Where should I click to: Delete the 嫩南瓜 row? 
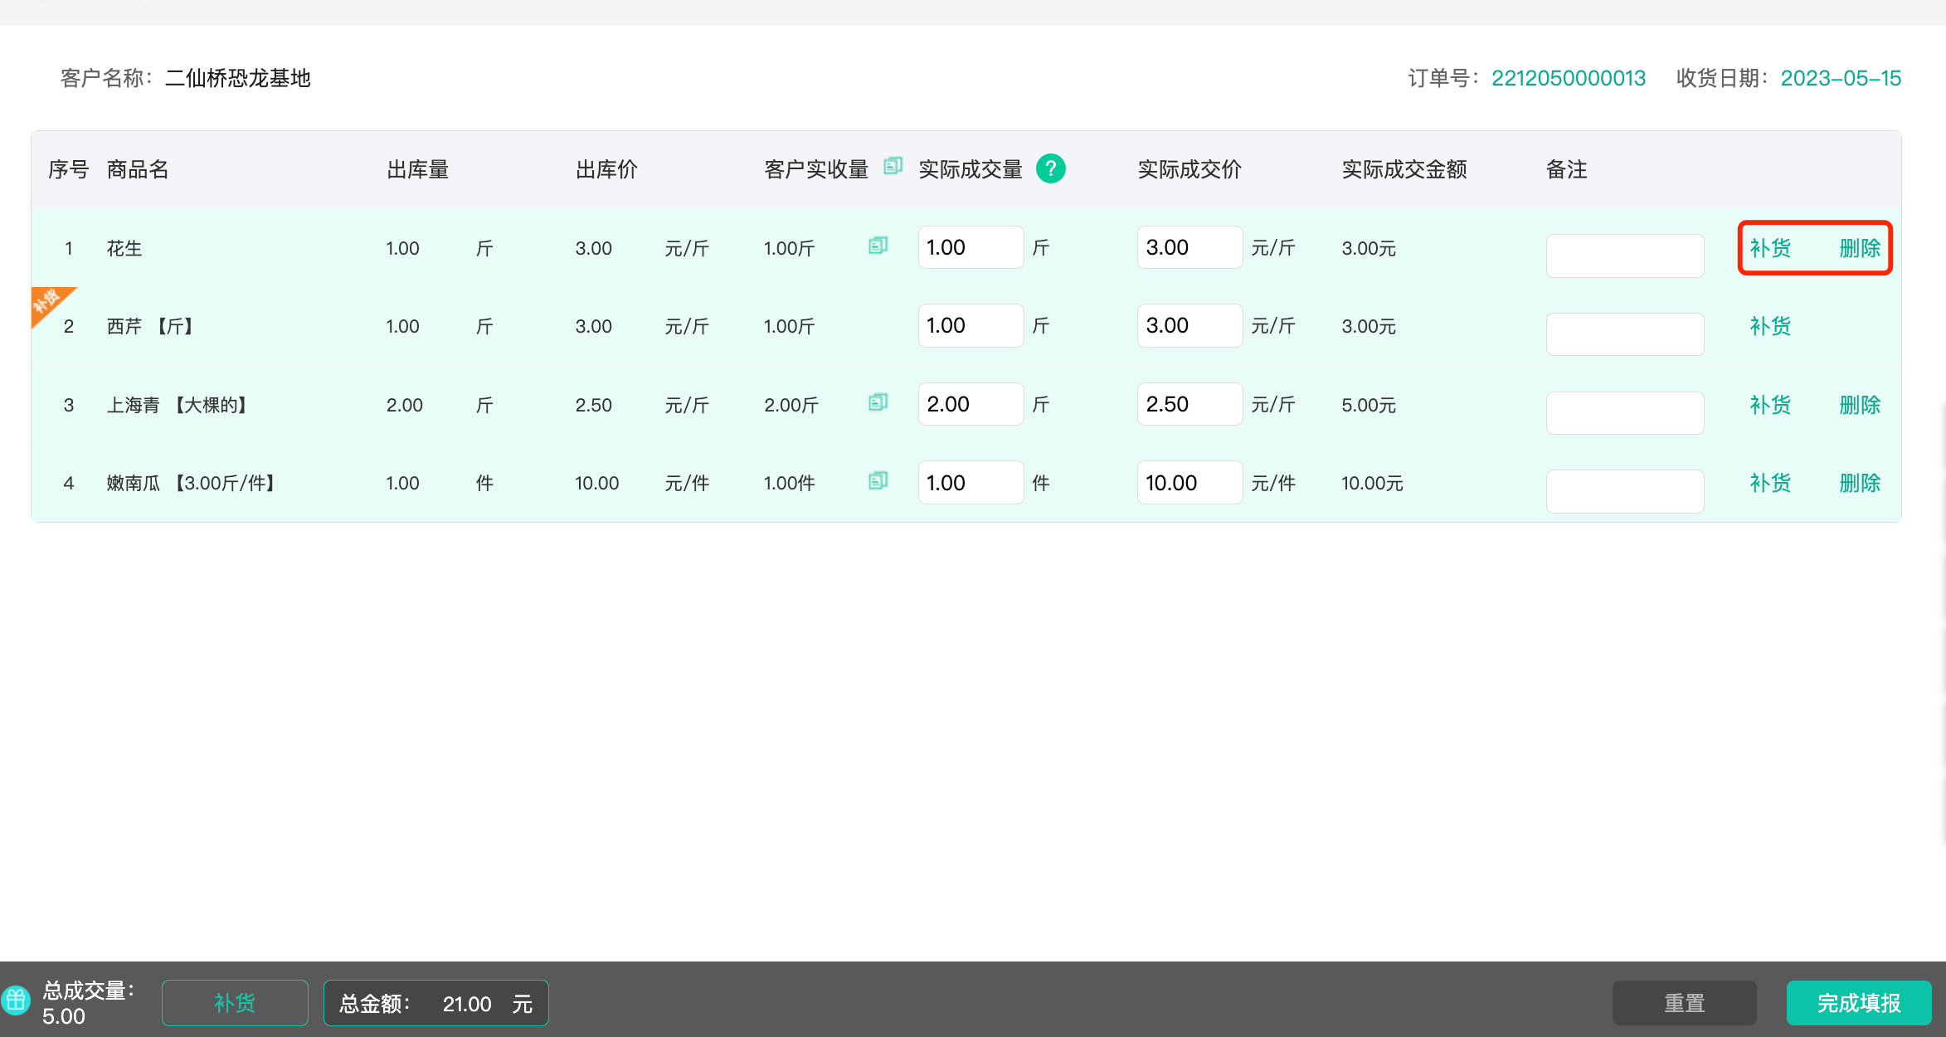[x=1859, y=483]
